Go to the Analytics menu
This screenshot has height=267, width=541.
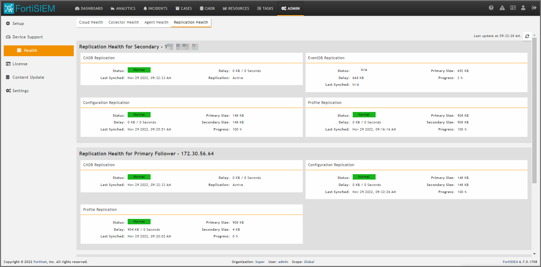click(123, 8)
